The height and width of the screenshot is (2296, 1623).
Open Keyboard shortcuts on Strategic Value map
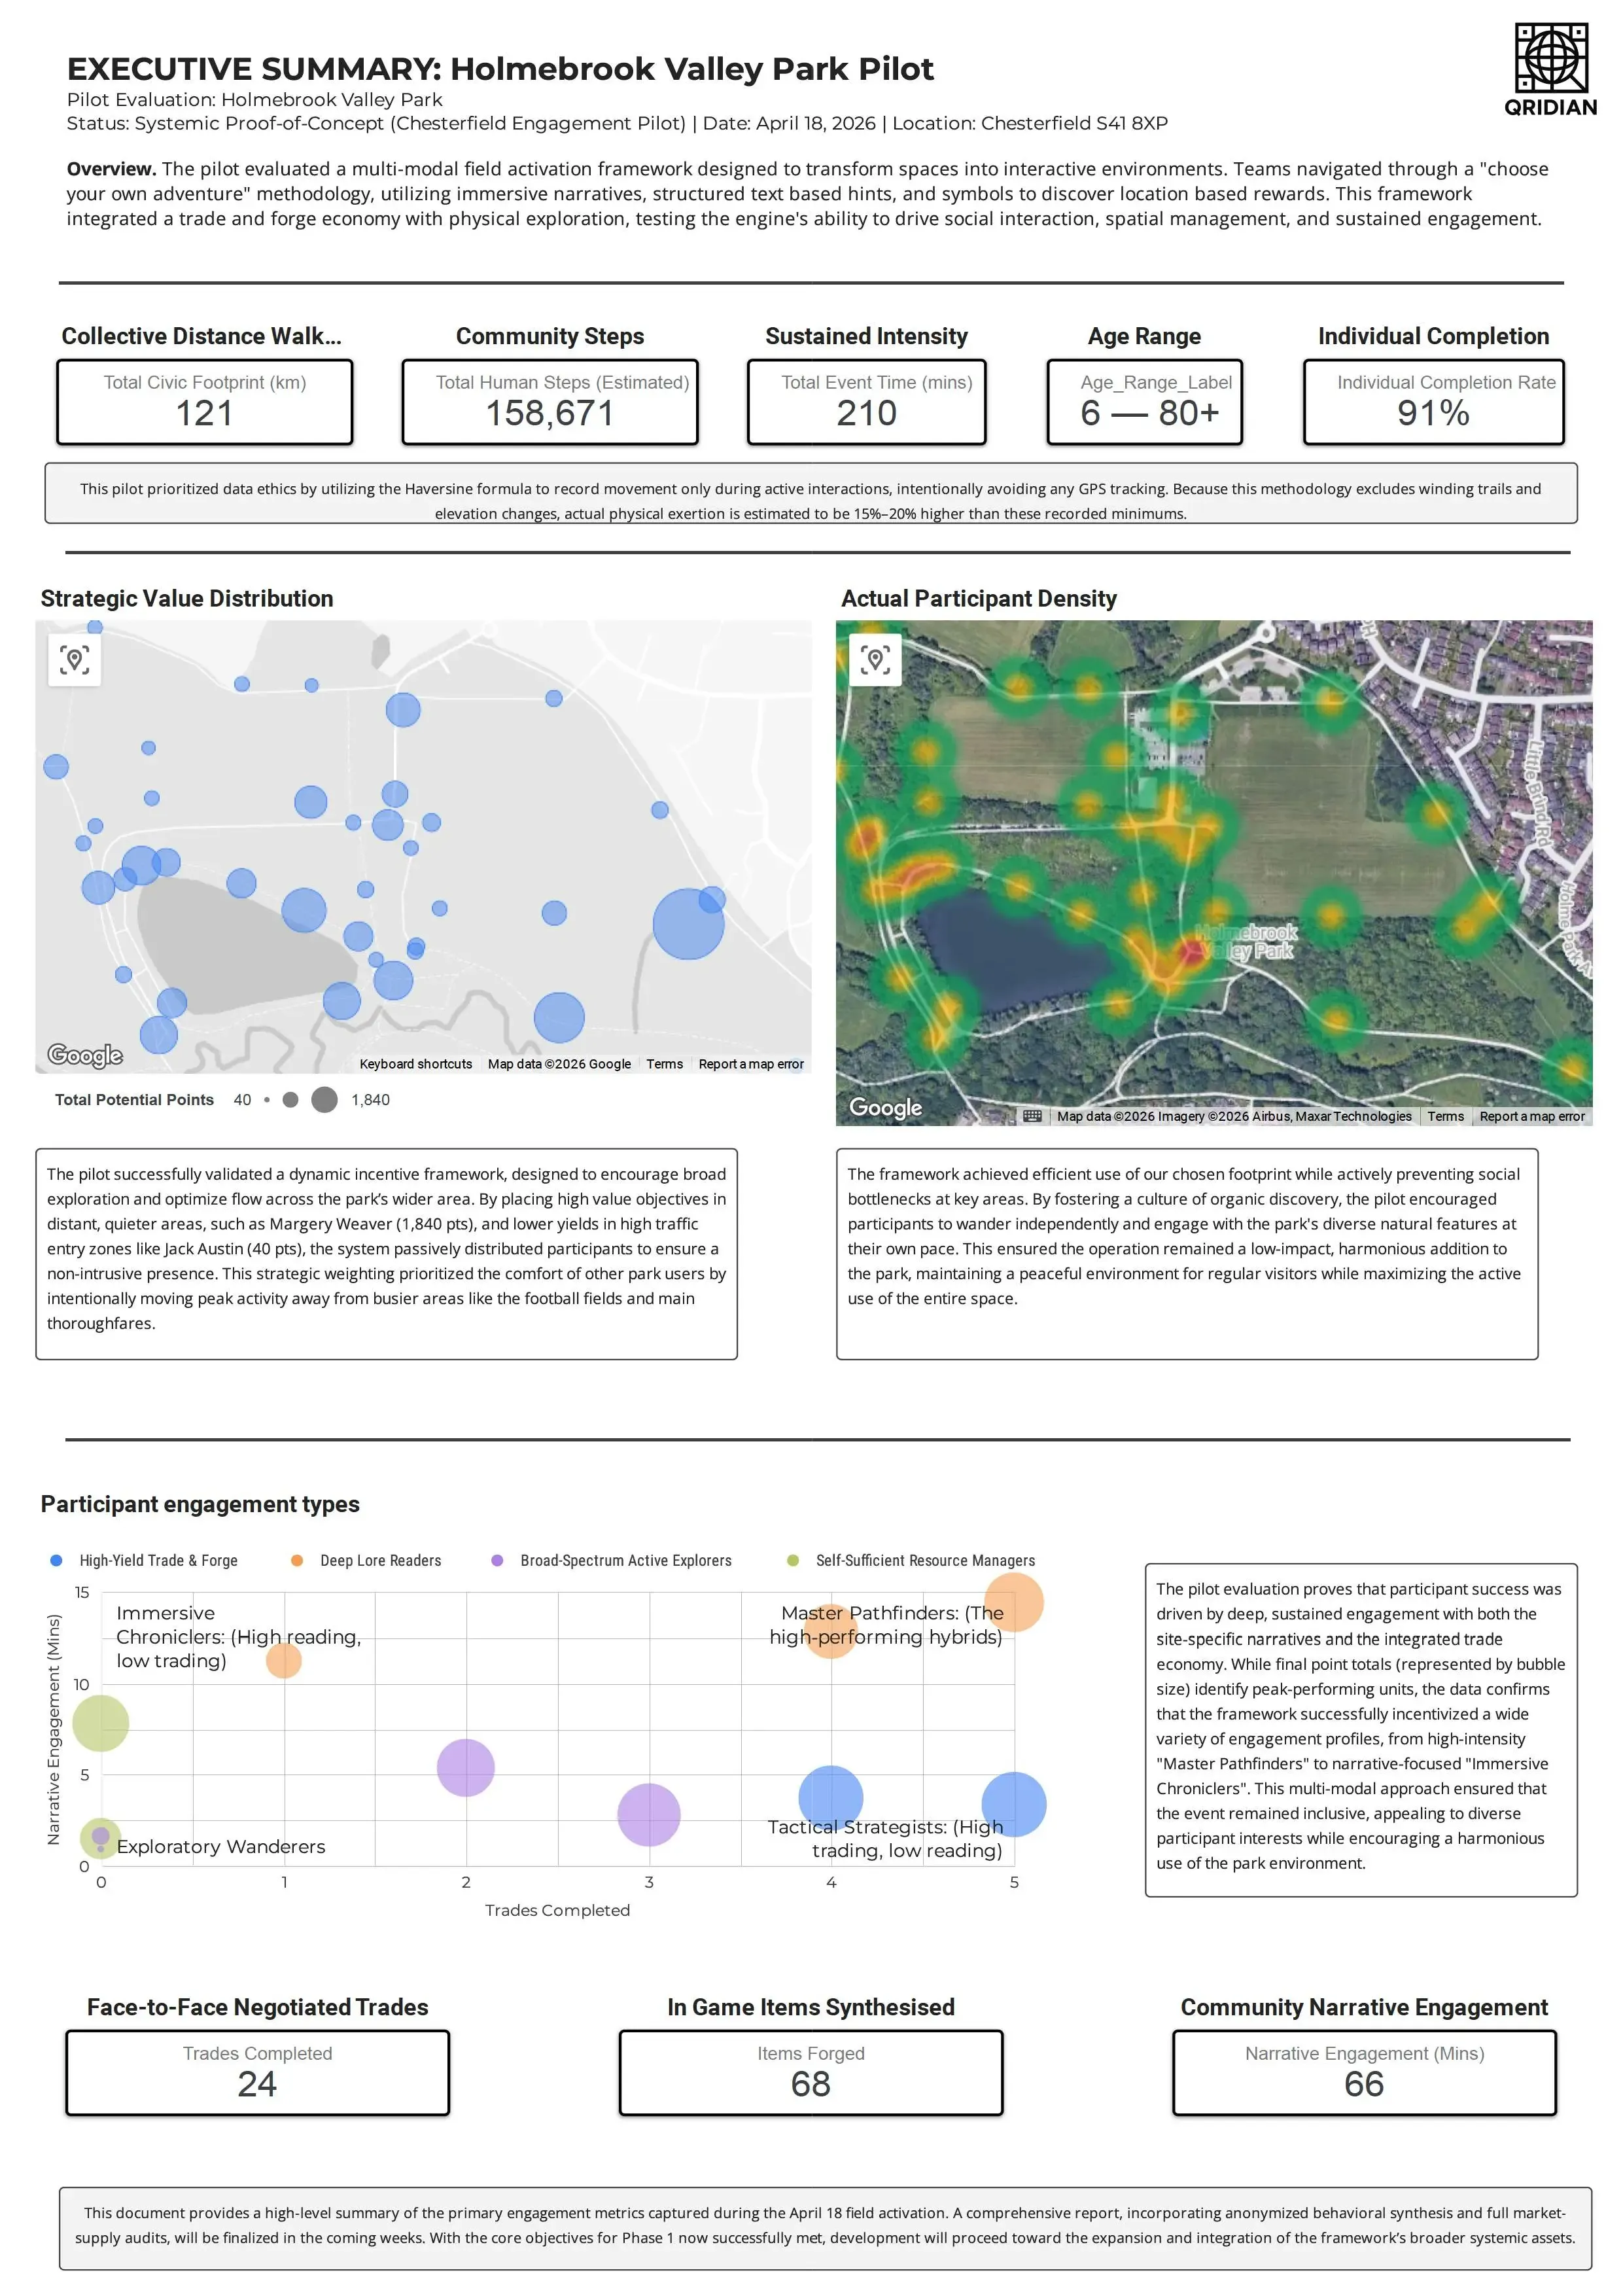(x=415, y=1064)
